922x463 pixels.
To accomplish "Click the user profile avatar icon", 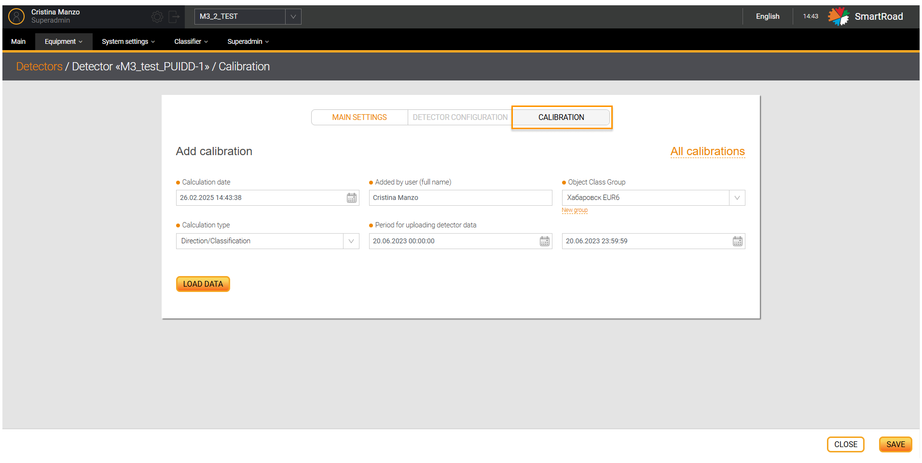I will coord(16,16).
